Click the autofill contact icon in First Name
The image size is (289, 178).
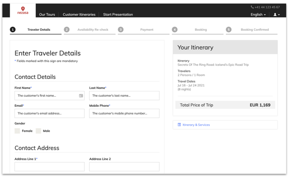tap(81, 96)
